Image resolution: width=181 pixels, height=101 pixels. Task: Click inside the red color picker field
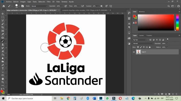coord(156,22)
